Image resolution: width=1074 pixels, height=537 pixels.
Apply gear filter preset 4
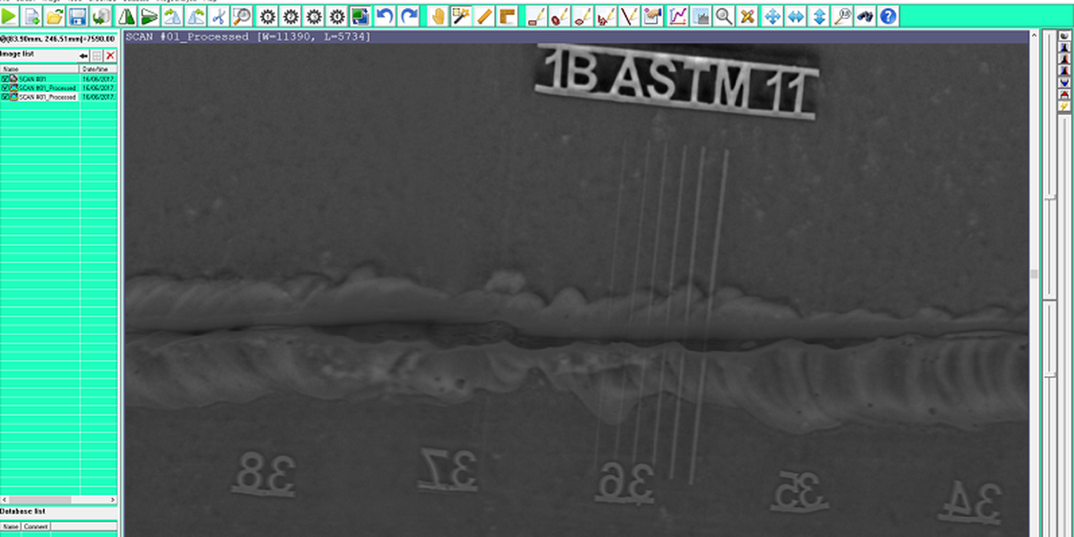pos(337,15)
